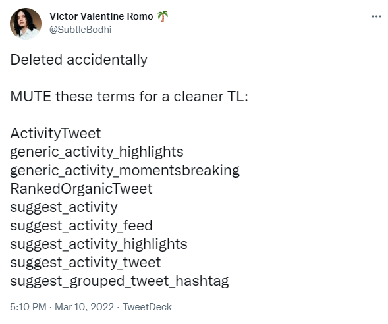Click the term RankedOrganicTweet
388x324 pixels.
[81, 189]
